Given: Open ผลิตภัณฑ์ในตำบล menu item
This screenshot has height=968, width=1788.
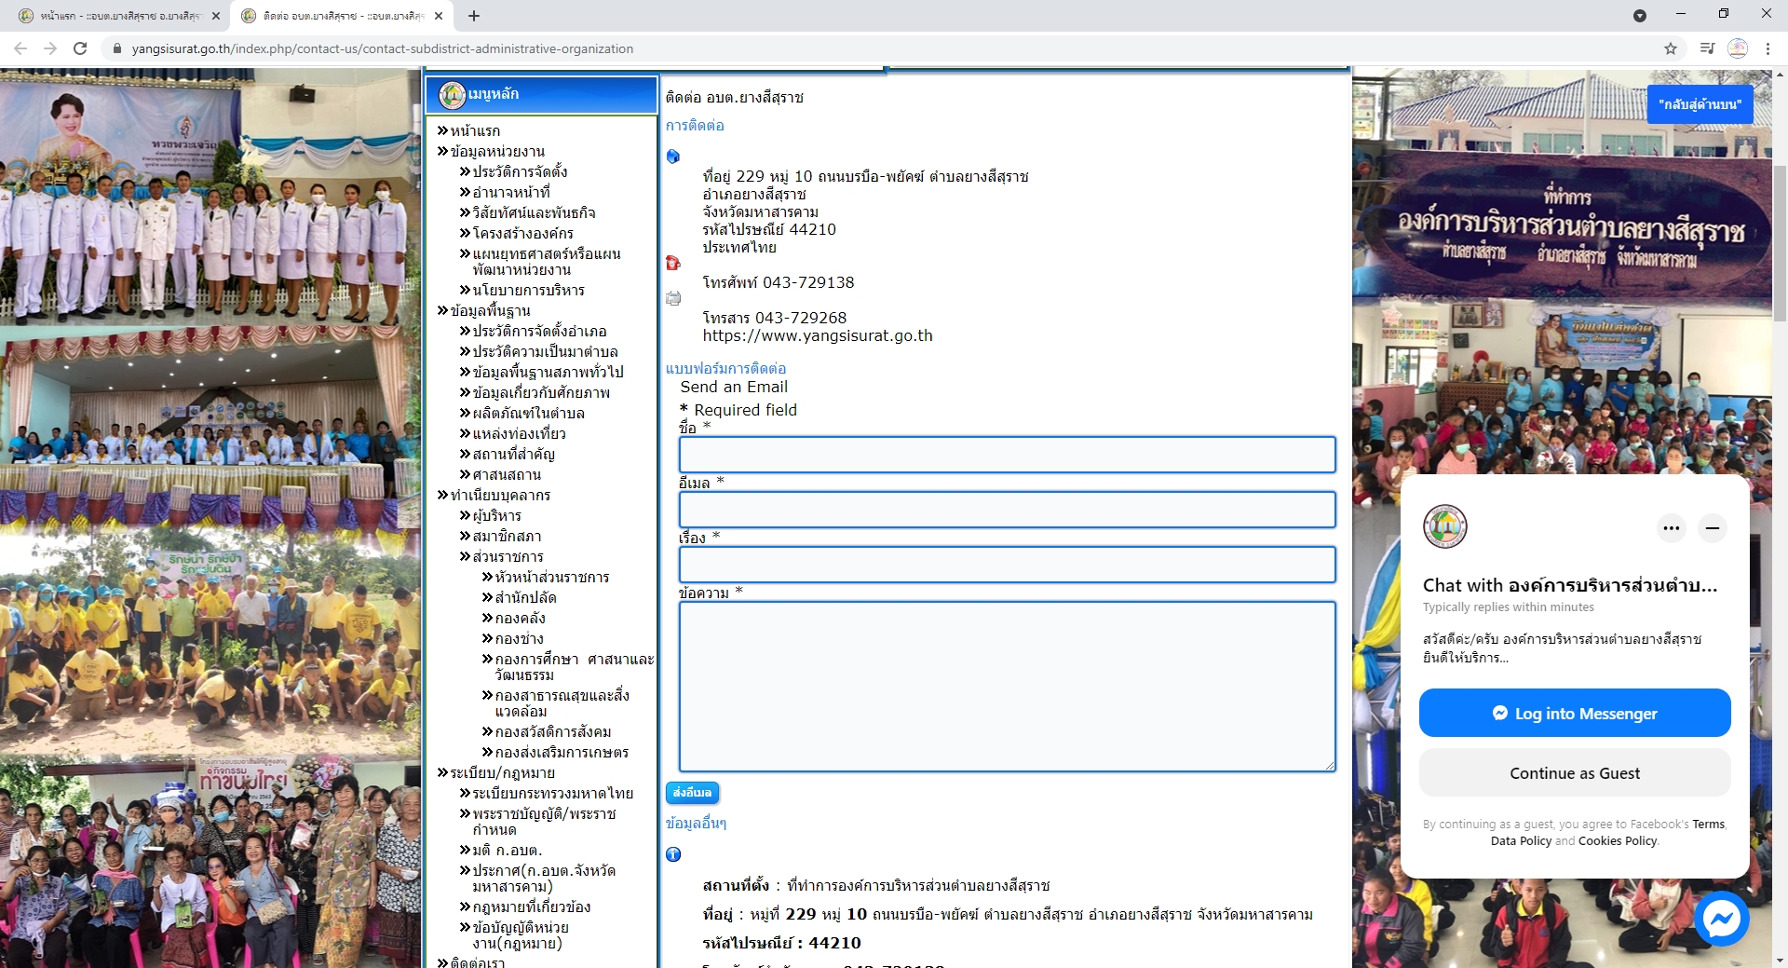Looking at the screenshot, I should point(528,413).
